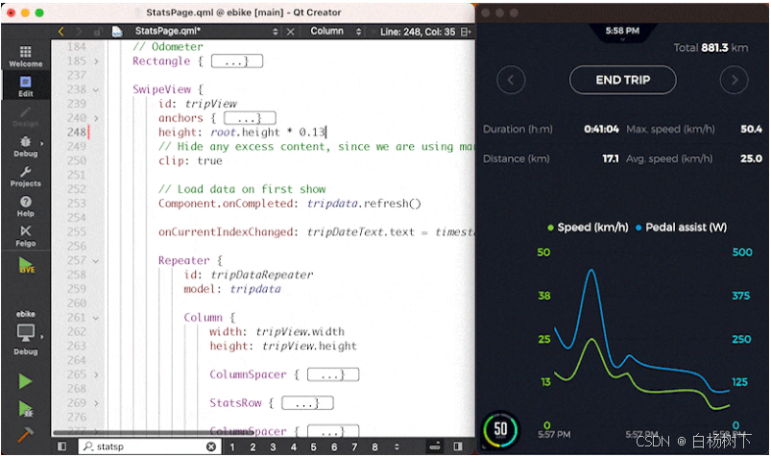The height and width of the screenshot is (457, 771).
Task: Expand the folded anchors block at line 240
Action: [96, 118]
